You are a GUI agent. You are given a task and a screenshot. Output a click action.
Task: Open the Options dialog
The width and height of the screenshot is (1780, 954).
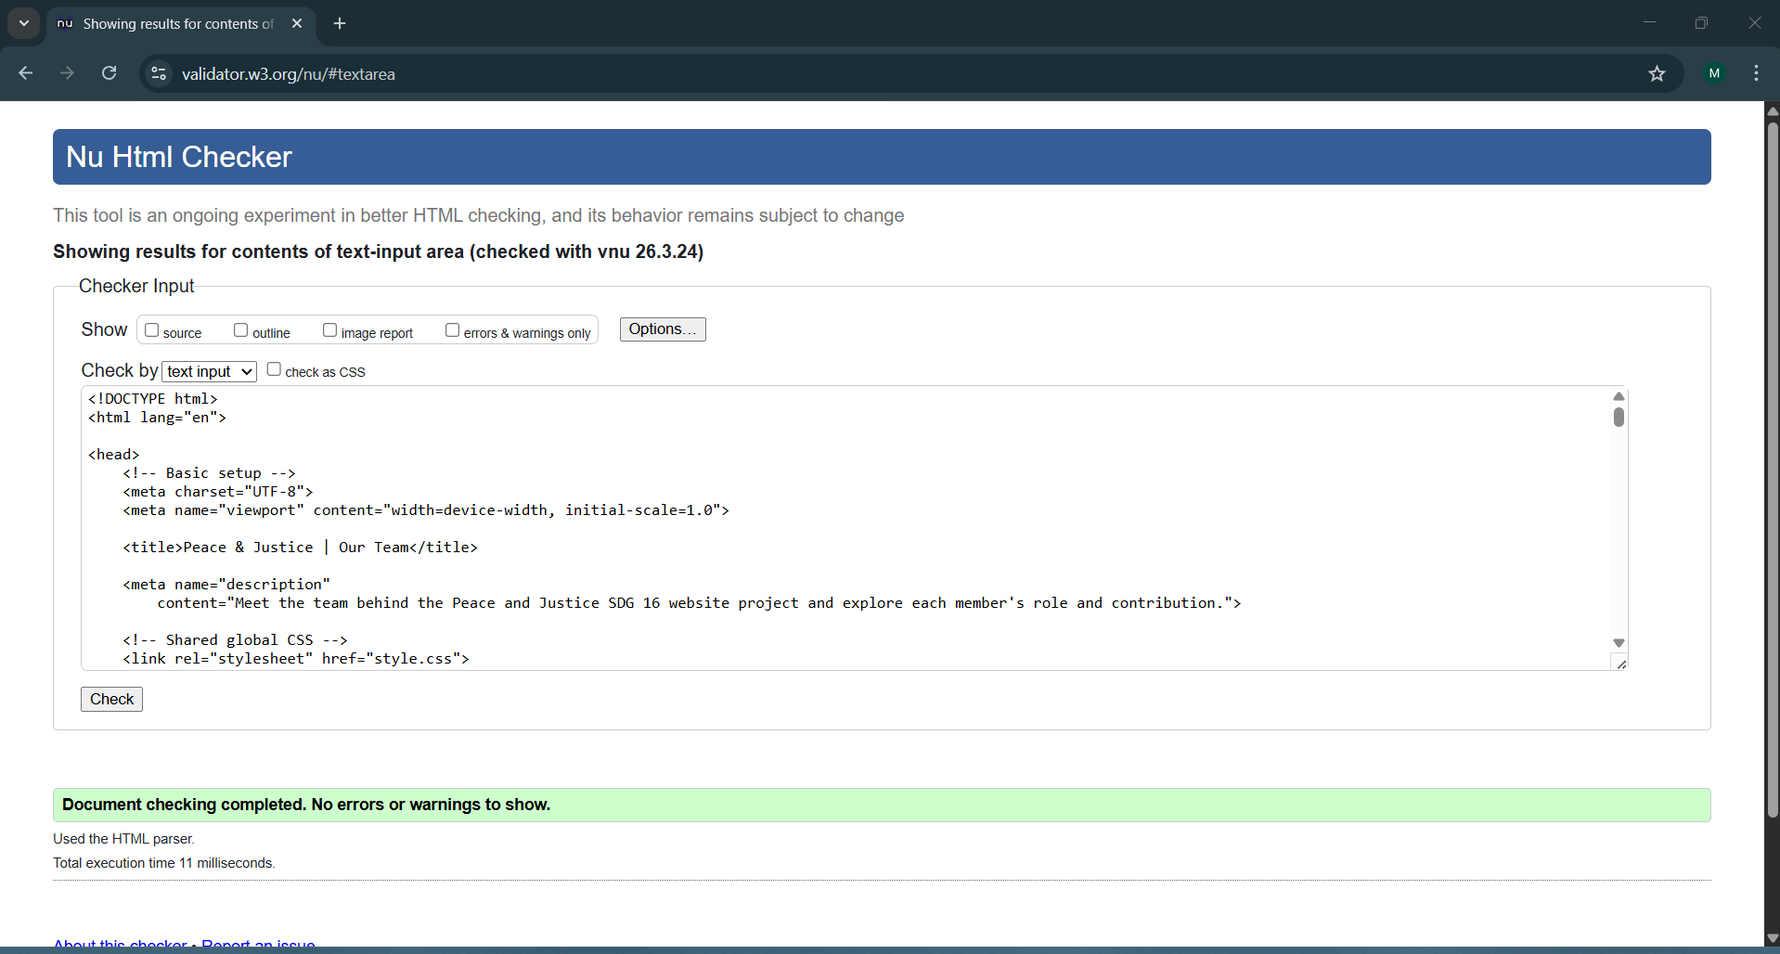coord(662,329)
